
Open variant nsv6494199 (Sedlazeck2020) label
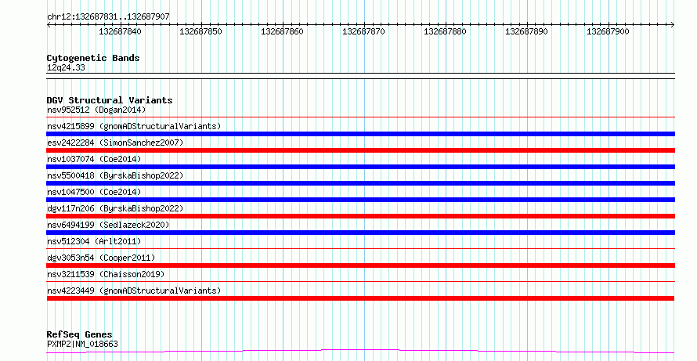click(x=108, y=225)
